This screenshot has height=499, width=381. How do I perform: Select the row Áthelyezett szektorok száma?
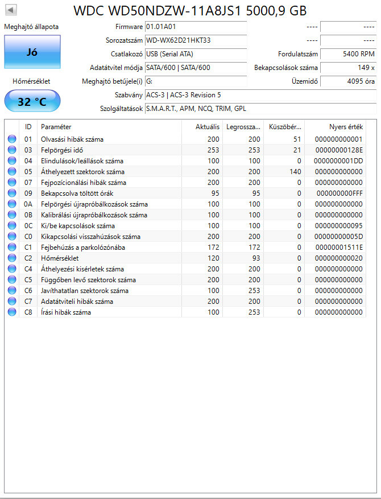[x=185, y=171]
